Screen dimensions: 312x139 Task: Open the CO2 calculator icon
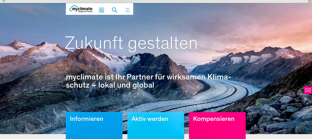click(102, 10)
